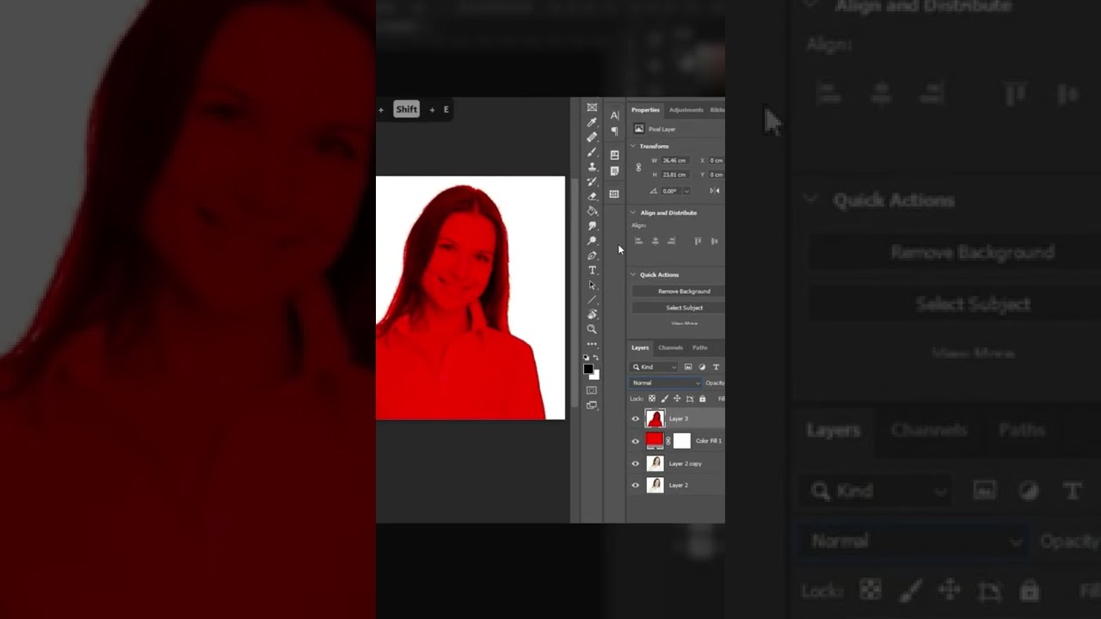The height and width of the screenshot is (619, 1101).
Task: Lock transparent pixels
Action: pos(652,398)
